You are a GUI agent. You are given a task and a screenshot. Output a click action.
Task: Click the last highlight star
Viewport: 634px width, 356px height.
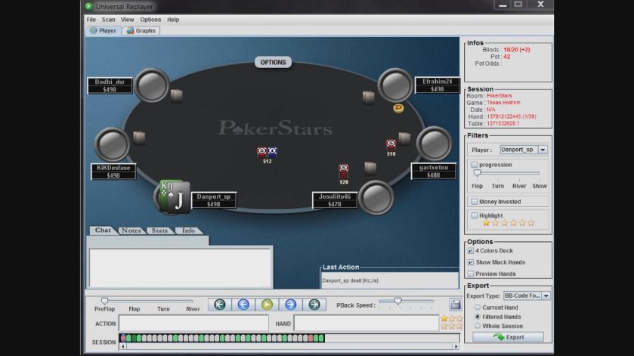coord(531,223)
